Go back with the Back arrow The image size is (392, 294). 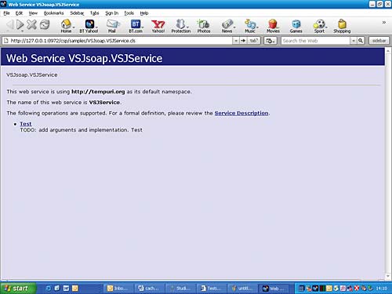[x=9, y=25]
